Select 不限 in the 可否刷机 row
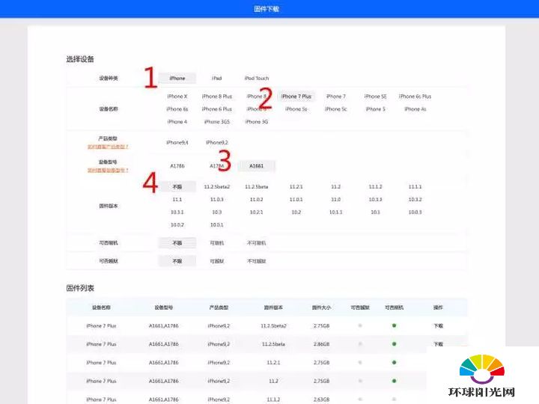 (x=177, y=243)
